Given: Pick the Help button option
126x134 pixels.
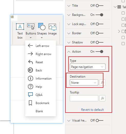Looking at the screenshot, I should click(41, 87).
